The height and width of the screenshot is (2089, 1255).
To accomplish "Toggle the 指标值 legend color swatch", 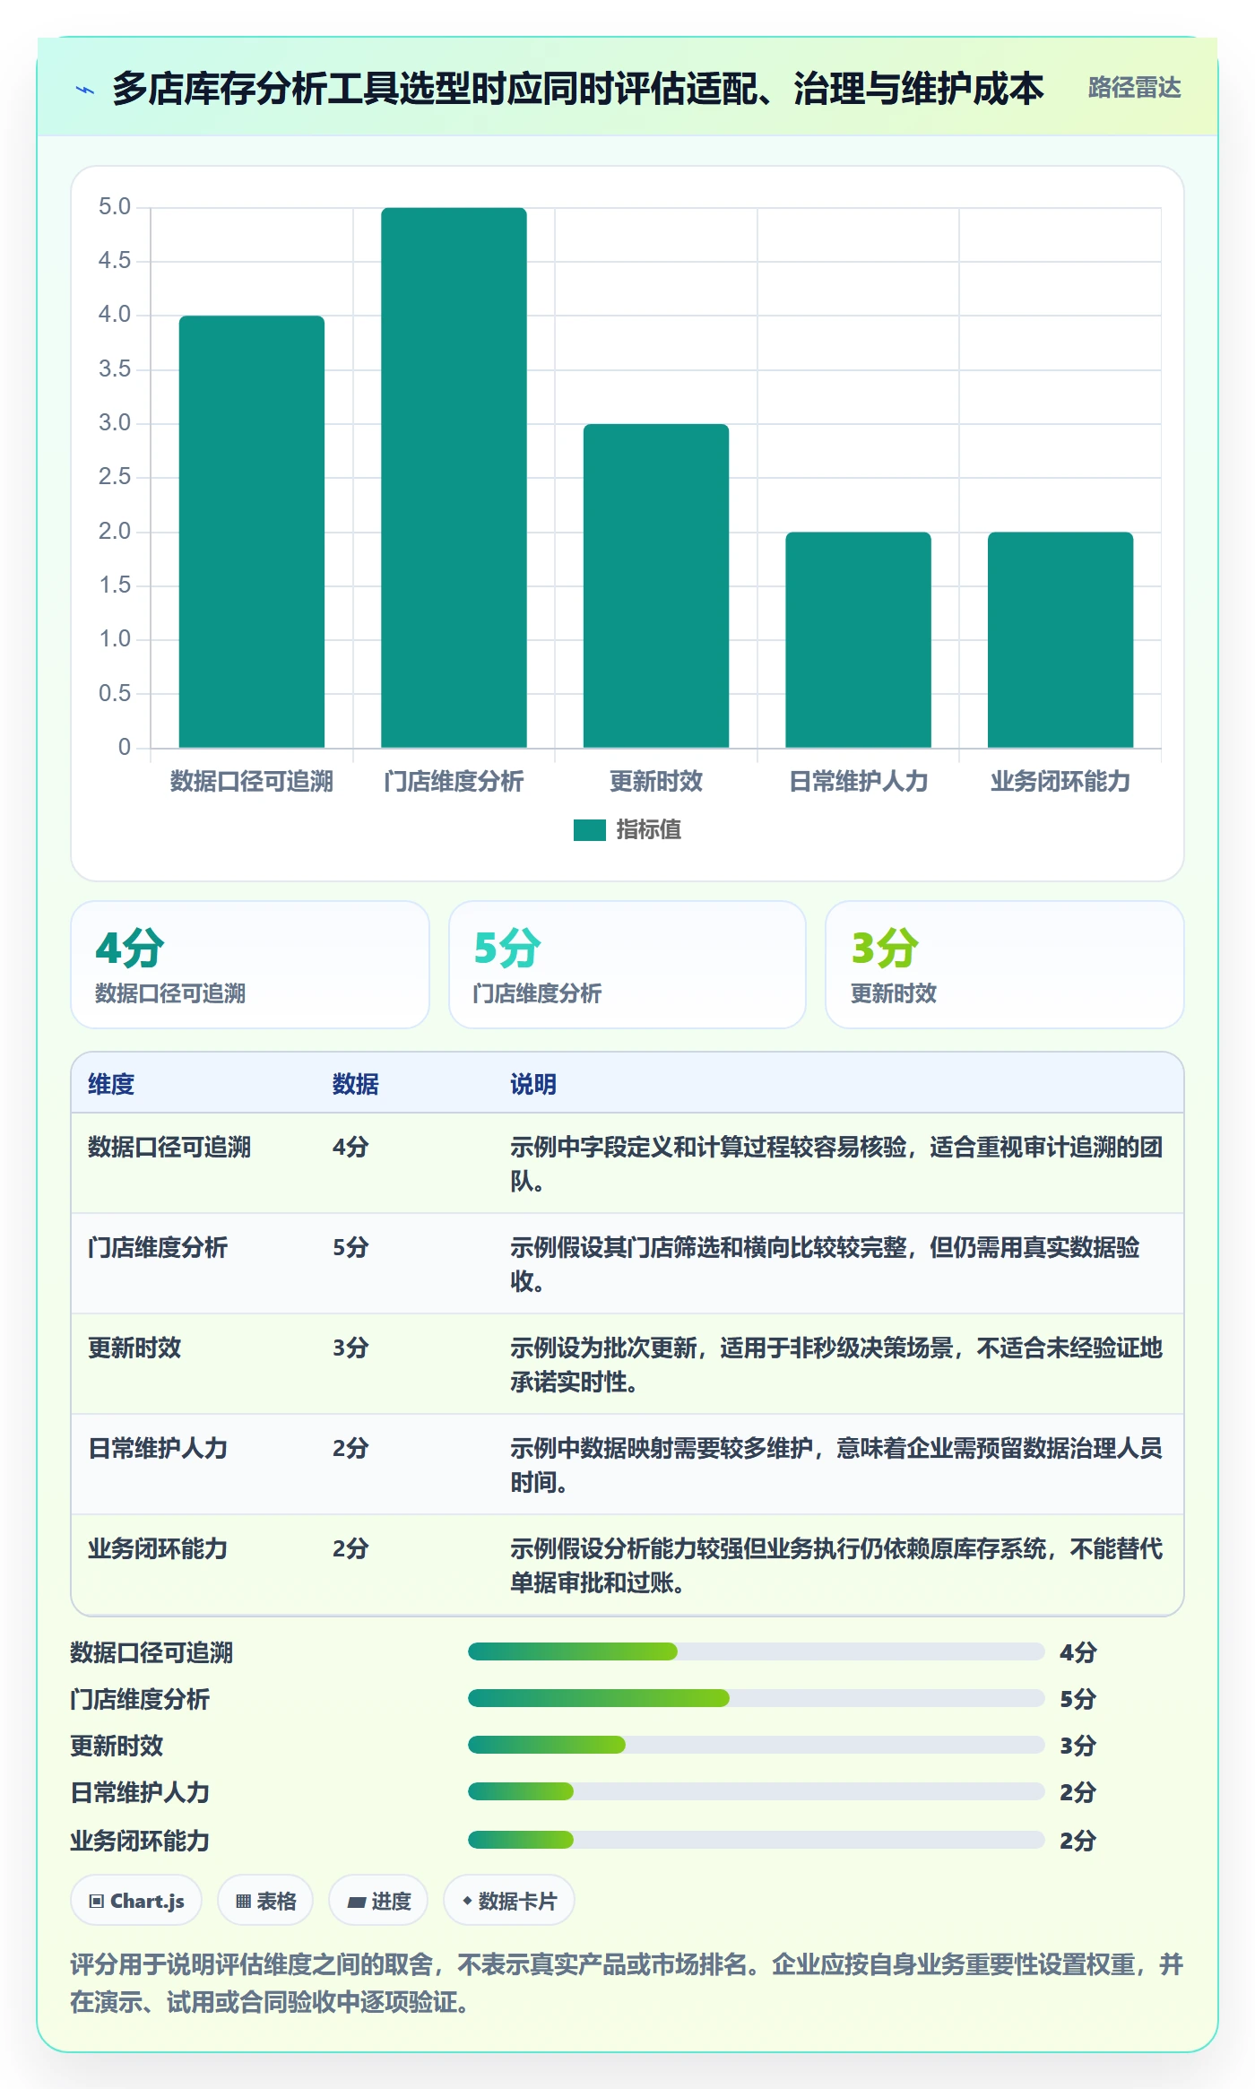I will point(590,830).
